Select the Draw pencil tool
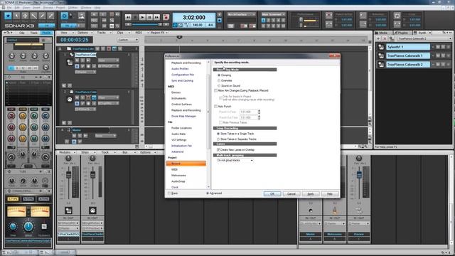Screen dimensions: 455x256 coord(42,16)
